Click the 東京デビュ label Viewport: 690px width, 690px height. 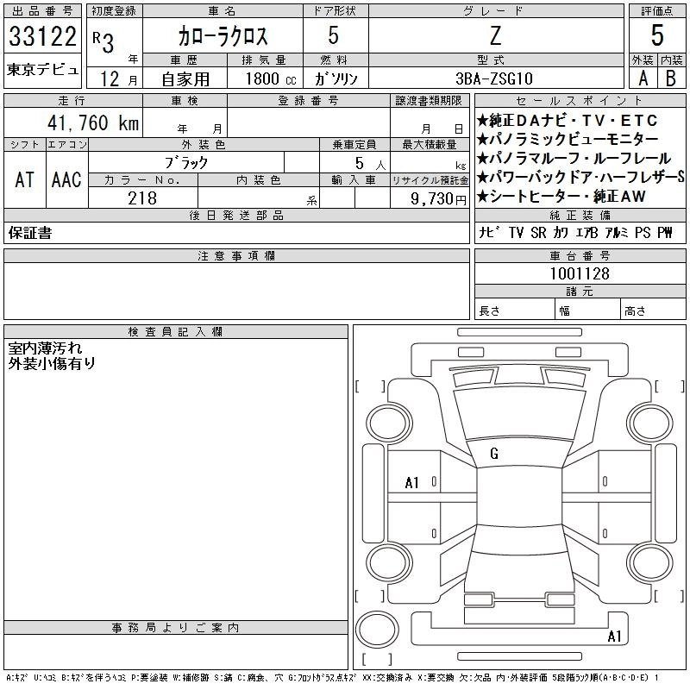click(x=42, y=70)
